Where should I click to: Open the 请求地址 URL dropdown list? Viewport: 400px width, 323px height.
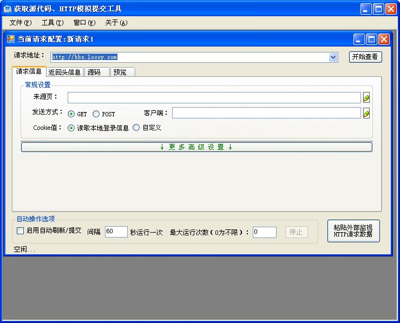(x=333, y=57)
